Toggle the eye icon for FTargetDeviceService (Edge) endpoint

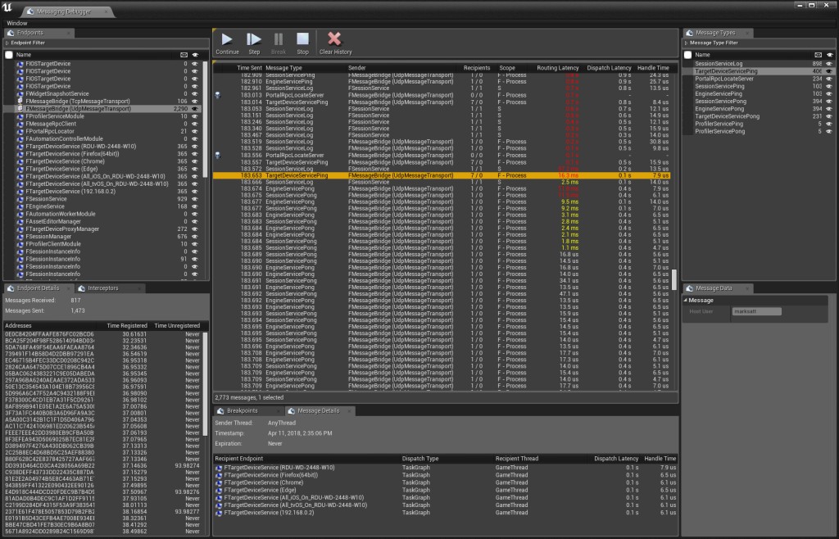point(195,169)
